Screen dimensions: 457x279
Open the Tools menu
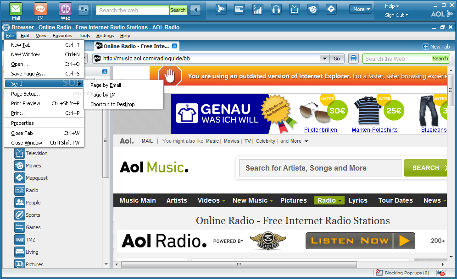point(84,36)
